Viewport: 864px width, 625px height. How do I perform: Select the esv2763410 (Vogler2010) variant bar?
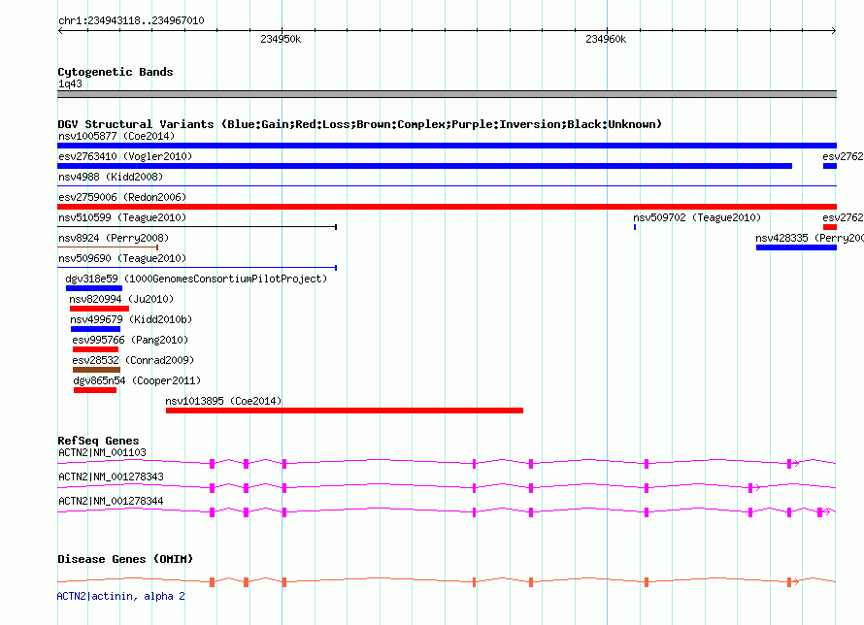[x=425, y=166]
